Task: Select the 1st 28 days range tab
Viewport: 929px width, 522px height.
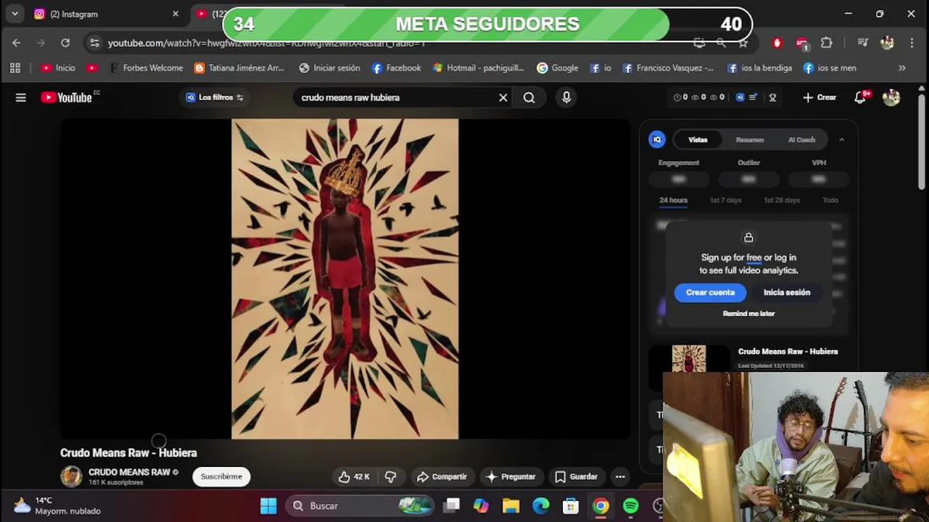Action: tap(782, 200)
